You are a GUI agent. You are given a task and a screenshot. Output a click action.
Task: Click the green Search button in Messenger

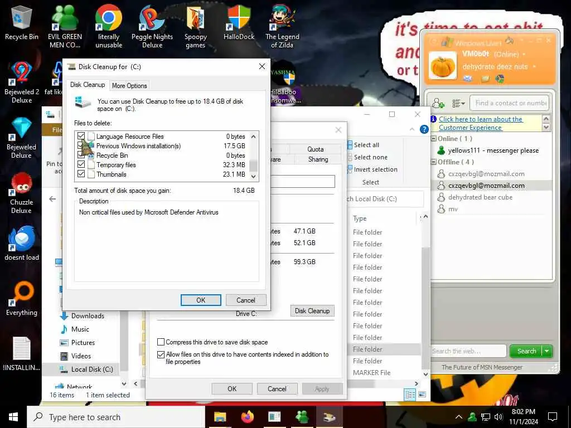526,351
